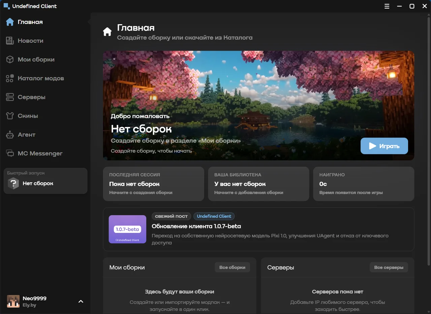Click the Здесь будут ваши сборки text
This screenshot has height=314, width=431.
pyautogui.click(x=179, y=291)
